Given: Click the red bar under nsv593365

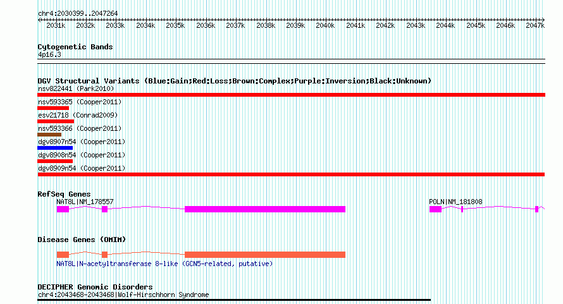Looking at the screenshot, I should click(x=53, y=108).
